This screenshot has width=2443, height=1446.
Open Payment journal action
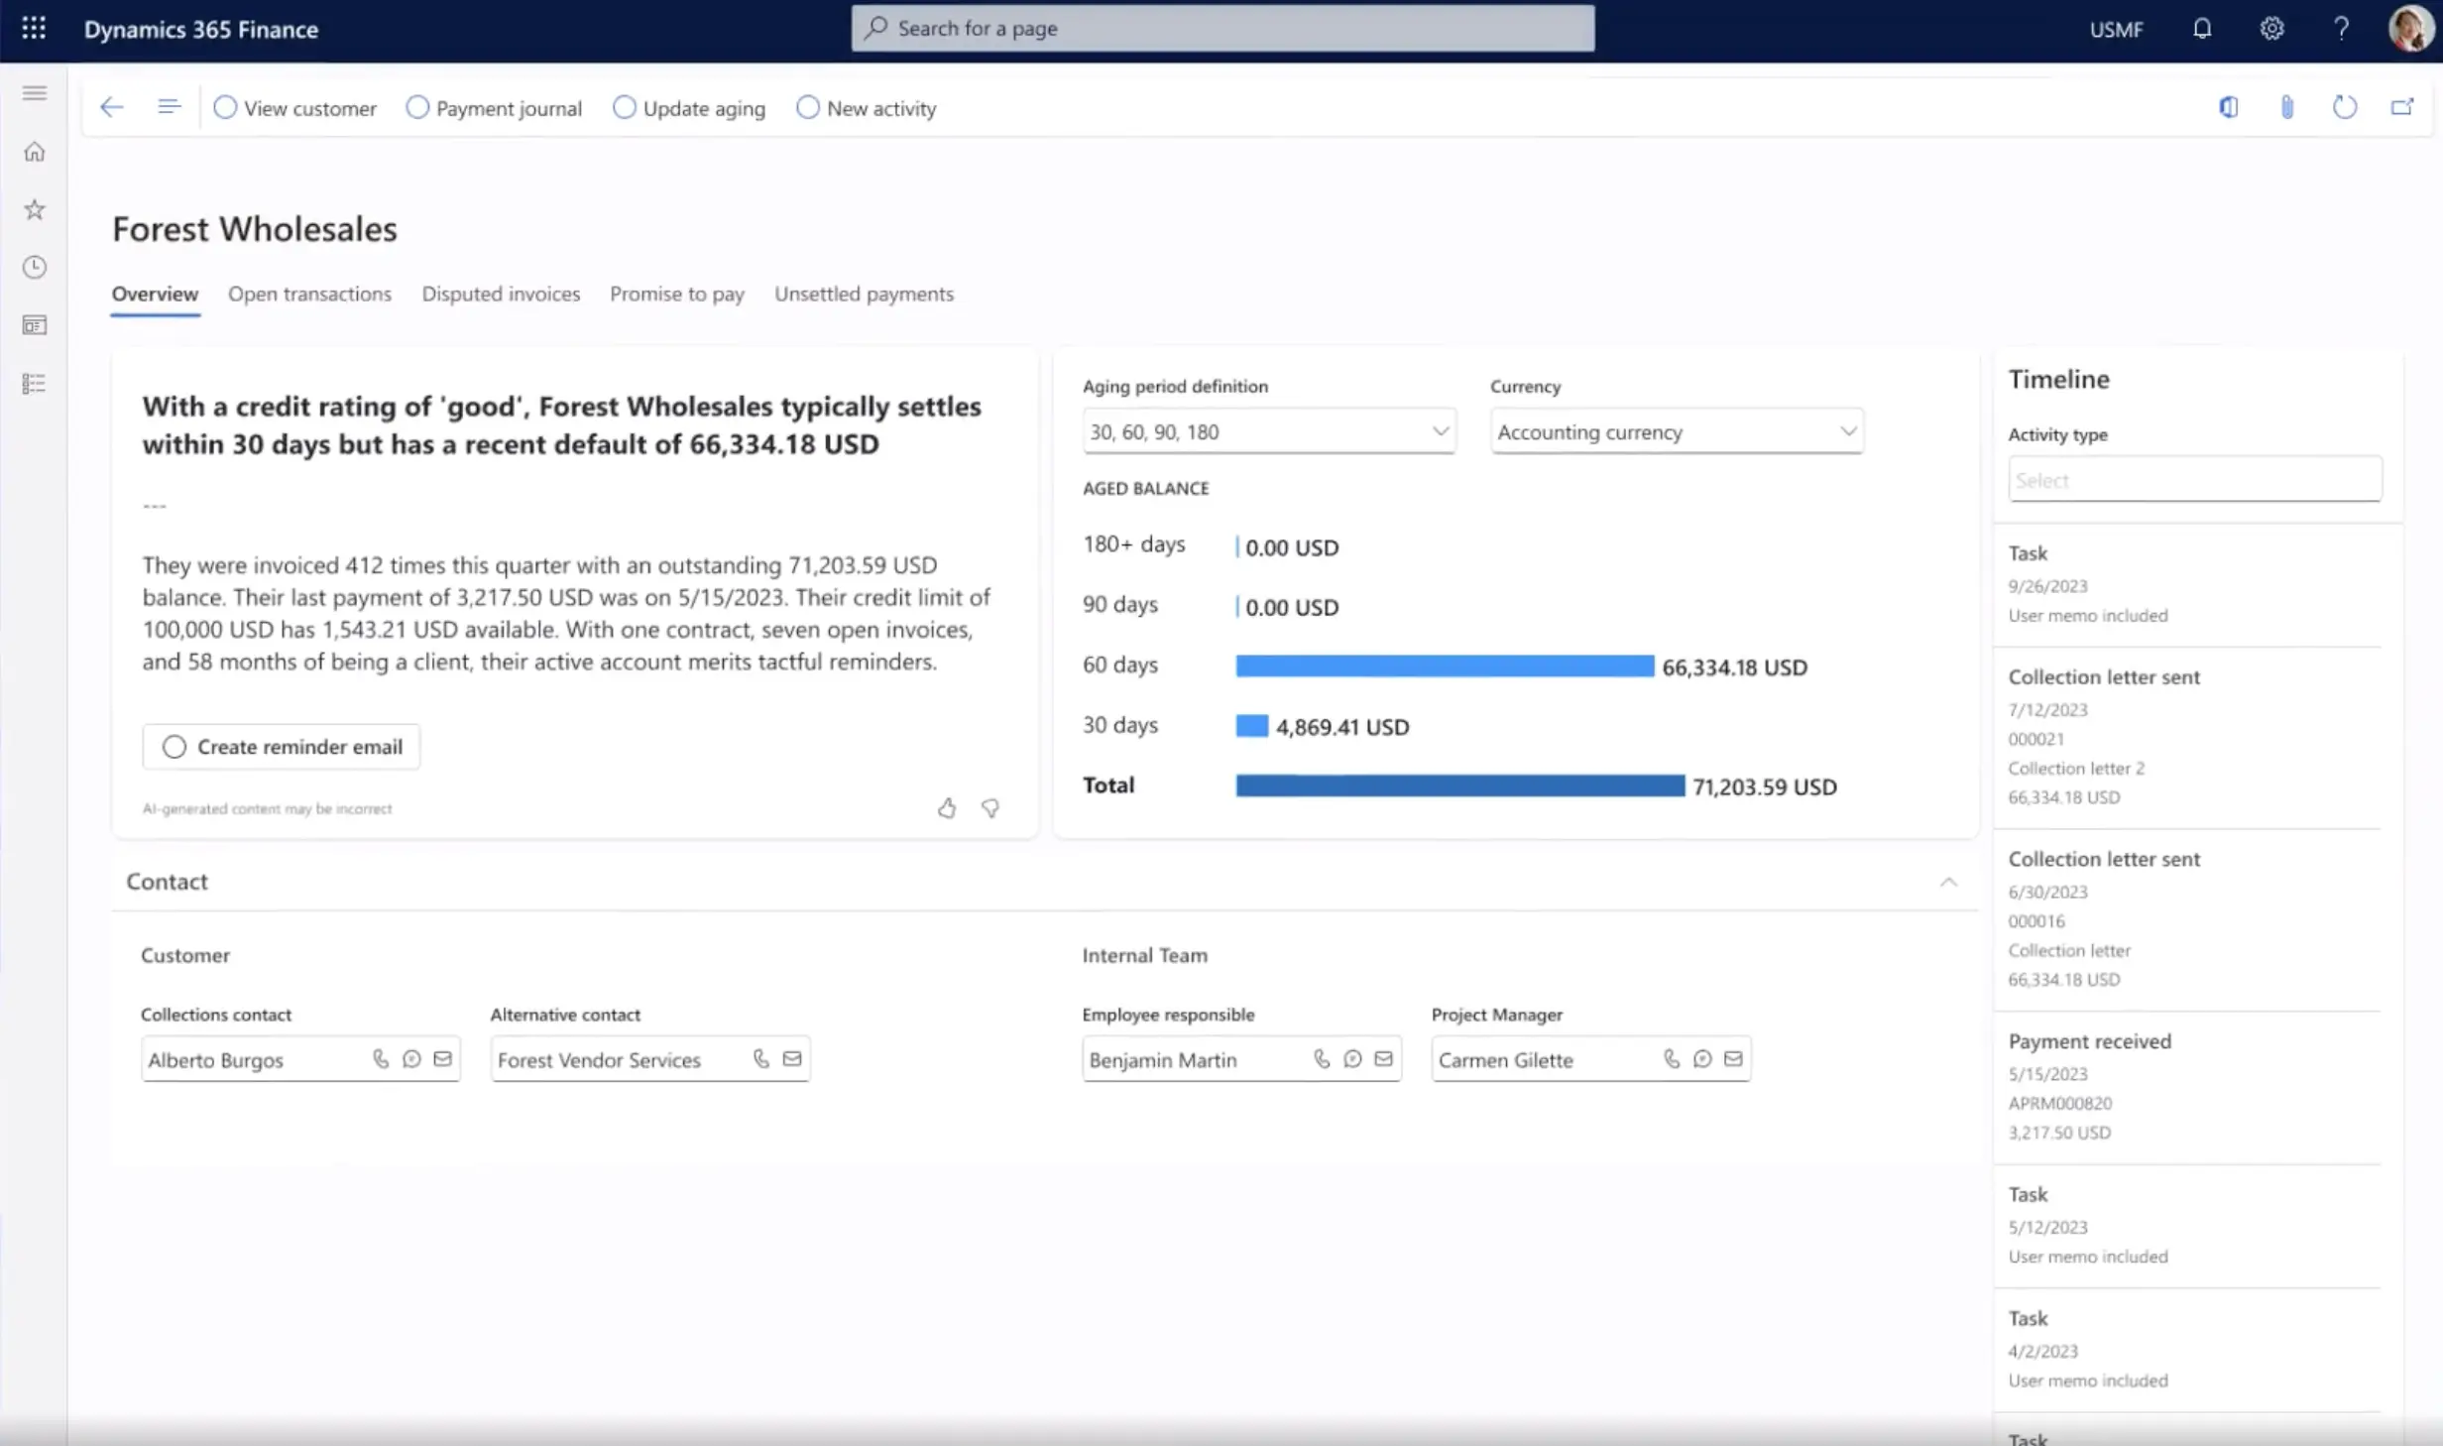point(494,108)
